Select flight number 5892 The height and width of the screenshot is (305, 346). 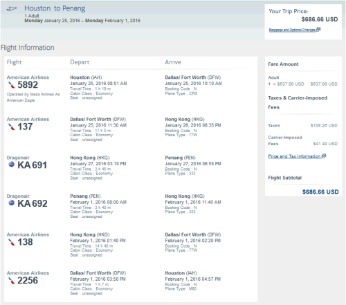click(x=28, y=85)
